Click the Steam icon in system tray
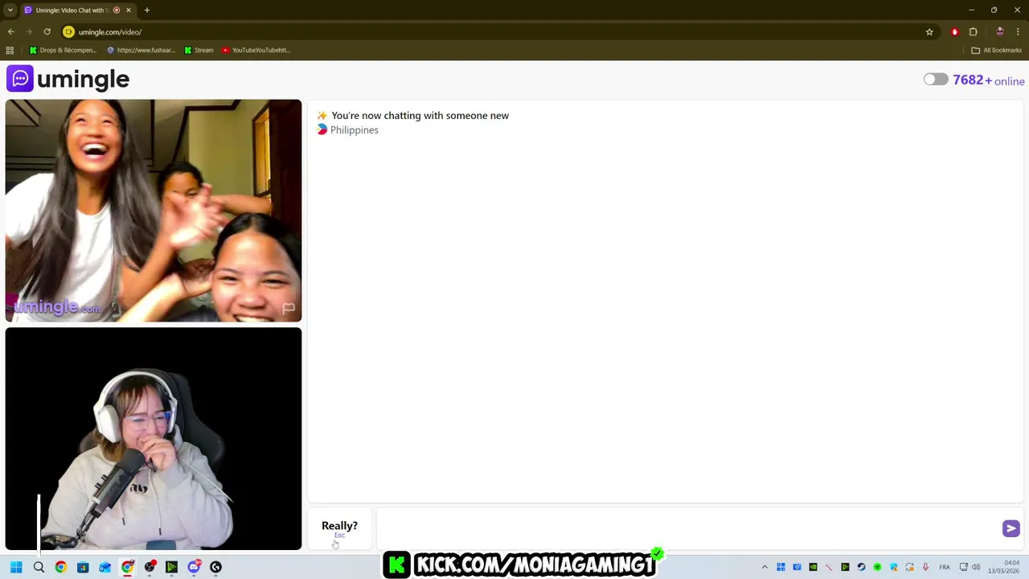The image size is (1029, 579). pyautogui.click(x=861, y=567)
